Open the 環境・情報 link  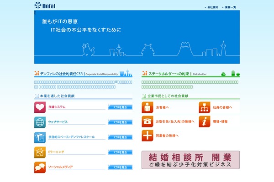point(220,121)
